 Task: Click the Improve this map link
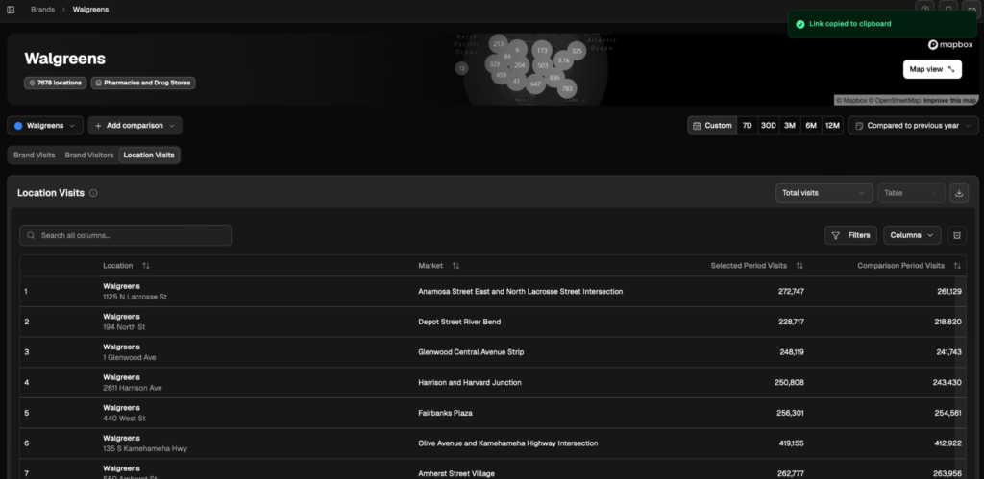point(949,101)
